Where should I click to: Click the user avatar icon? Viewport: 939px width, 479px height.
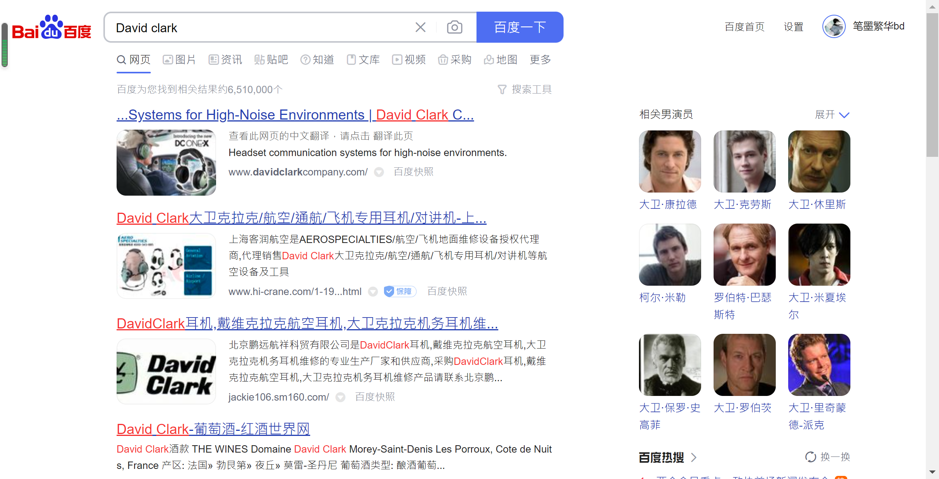pos(834,26)
